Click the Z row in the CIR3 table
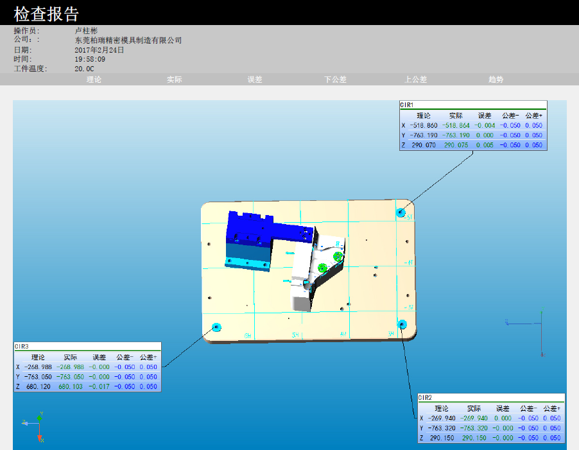This screenshot has width=579, height=450. coord(87,386)
